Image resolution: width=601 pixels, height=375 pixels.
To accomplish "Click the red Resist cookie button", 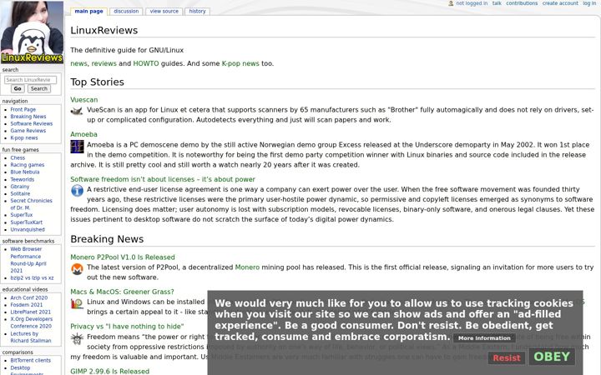I will click(x=507, y=358).
